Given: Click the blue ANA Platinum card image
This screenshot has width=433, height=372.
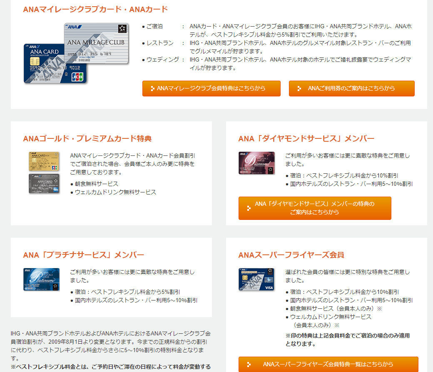Looking at the screenshot, I should coord(41,279).
